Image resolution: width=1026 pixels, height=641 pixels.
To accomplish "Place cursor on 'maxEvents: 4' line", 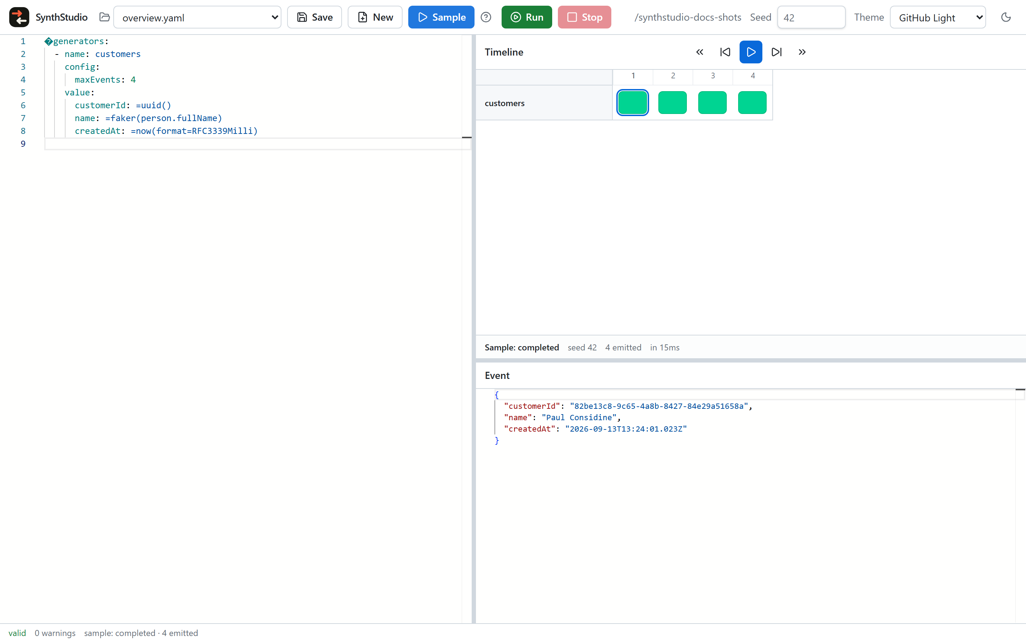I will coord(105,80).
